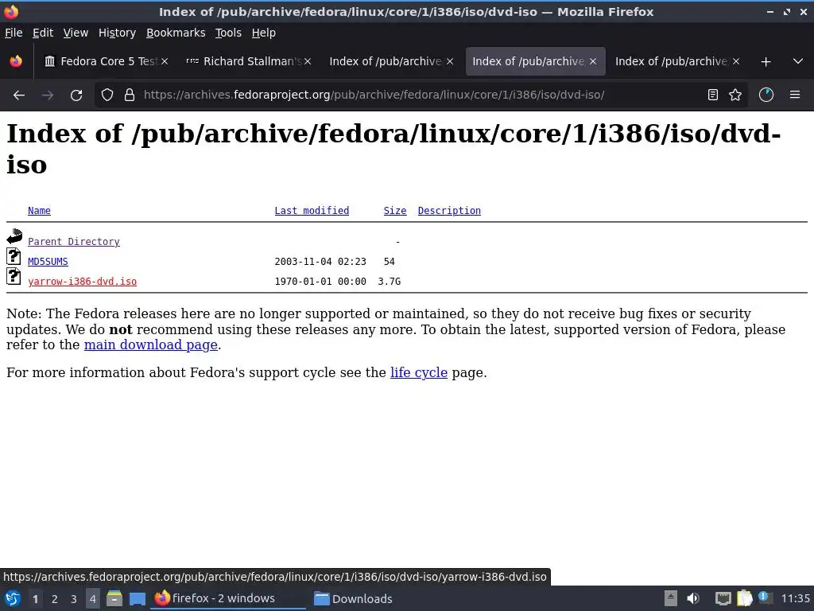Switch to workspace 2
The image size is (814, 611).
click(x=55, y=599)
